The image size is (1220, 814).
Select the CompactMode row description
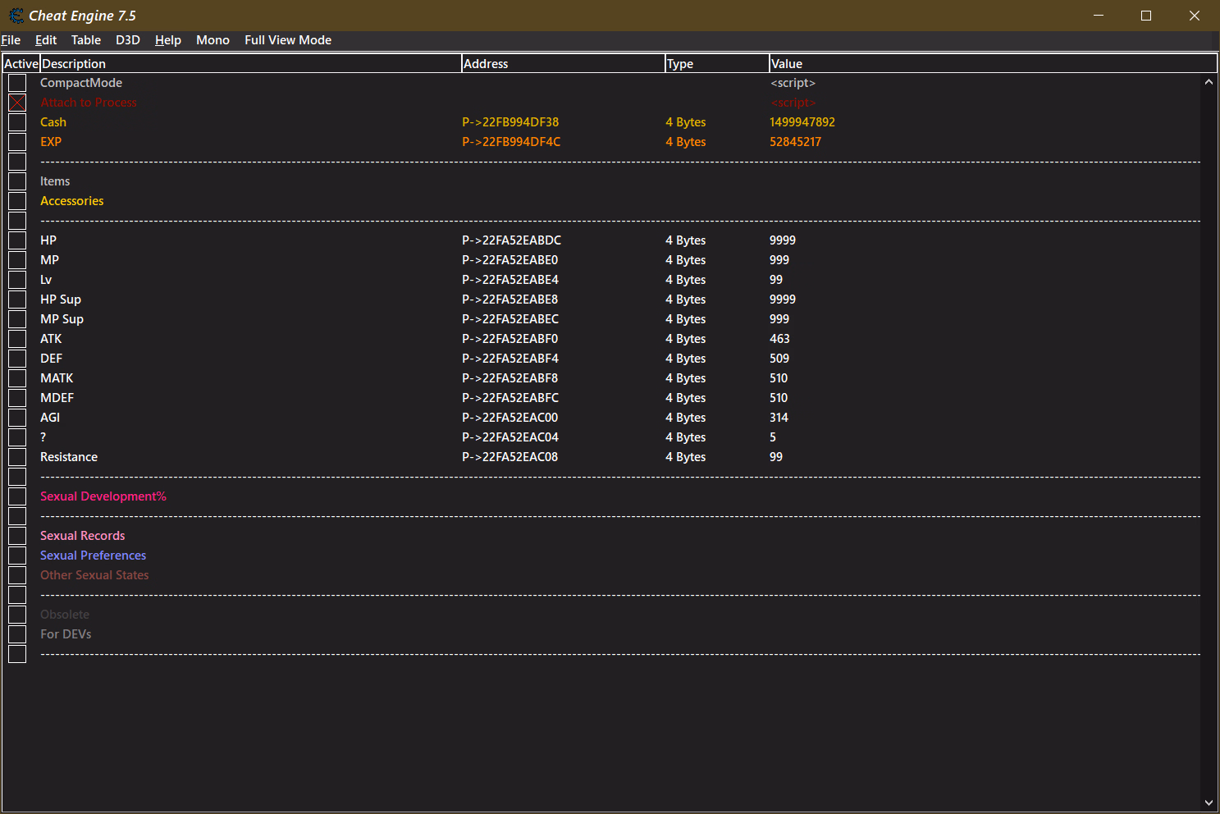coord(81,83)
